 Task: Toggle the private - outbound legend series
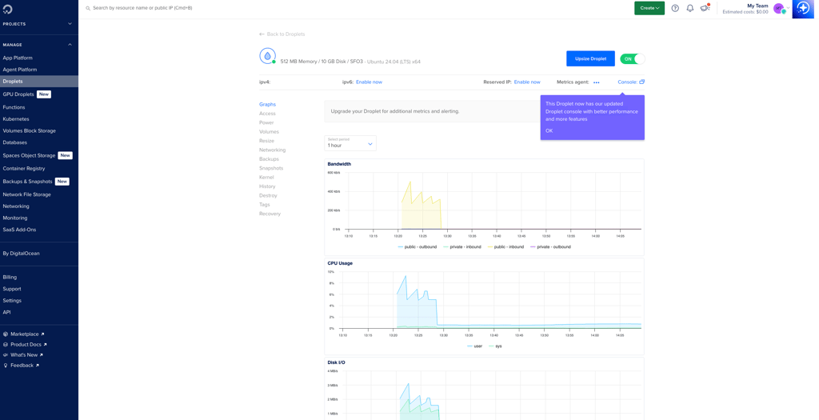[x=550, y=246]
